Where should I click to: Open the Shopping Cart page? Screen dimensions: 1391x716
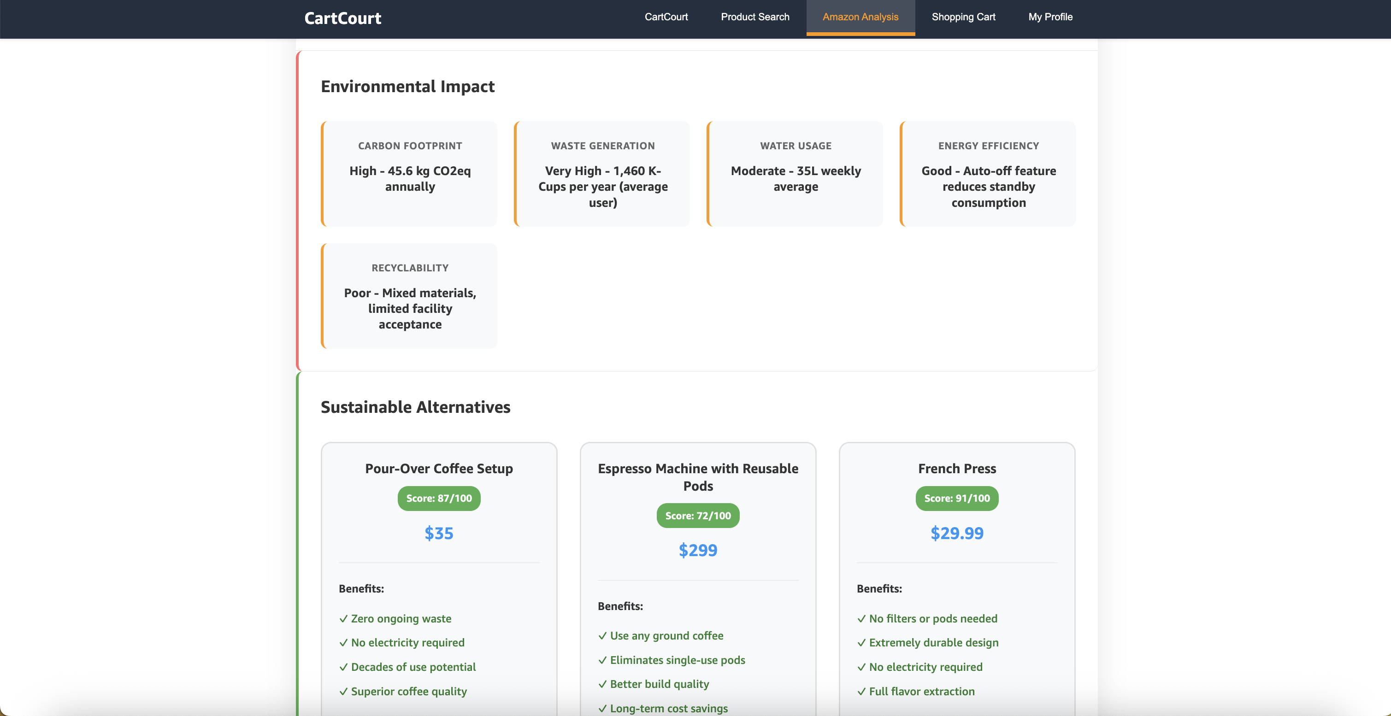click(x=963, y=17)
